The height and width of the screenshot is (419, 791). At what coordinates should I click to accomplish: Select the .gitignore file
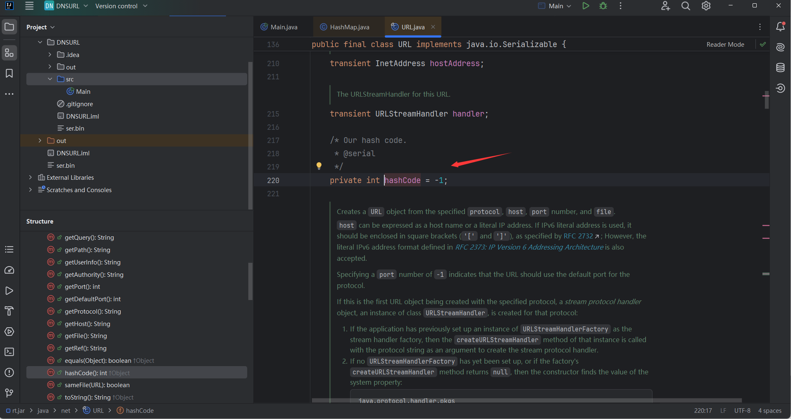[75, 104]
